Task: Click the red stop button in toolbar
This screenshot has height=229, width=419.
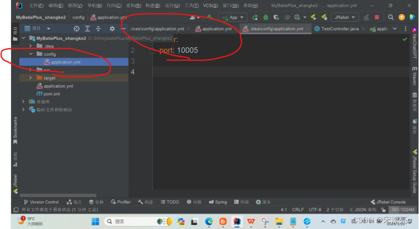Action: [377, 17]
